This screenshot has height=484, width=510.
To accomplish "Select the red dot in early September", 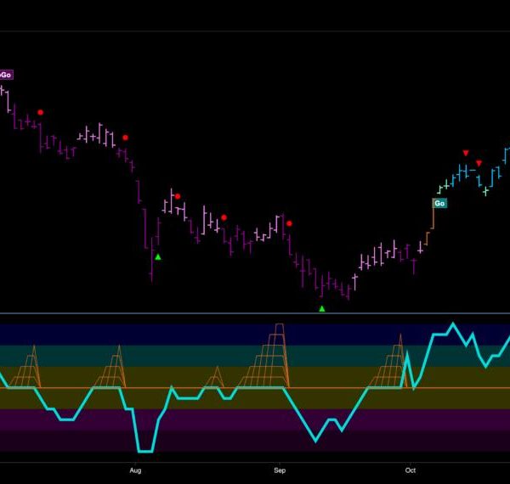I will (x=289, y=223).
